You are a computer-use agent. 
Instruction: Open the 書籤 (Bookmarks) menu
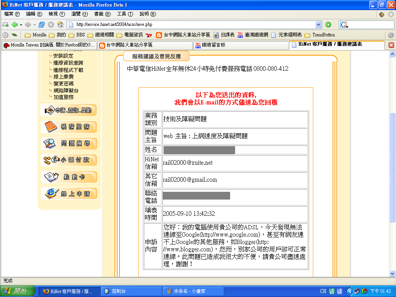point(102,14)
